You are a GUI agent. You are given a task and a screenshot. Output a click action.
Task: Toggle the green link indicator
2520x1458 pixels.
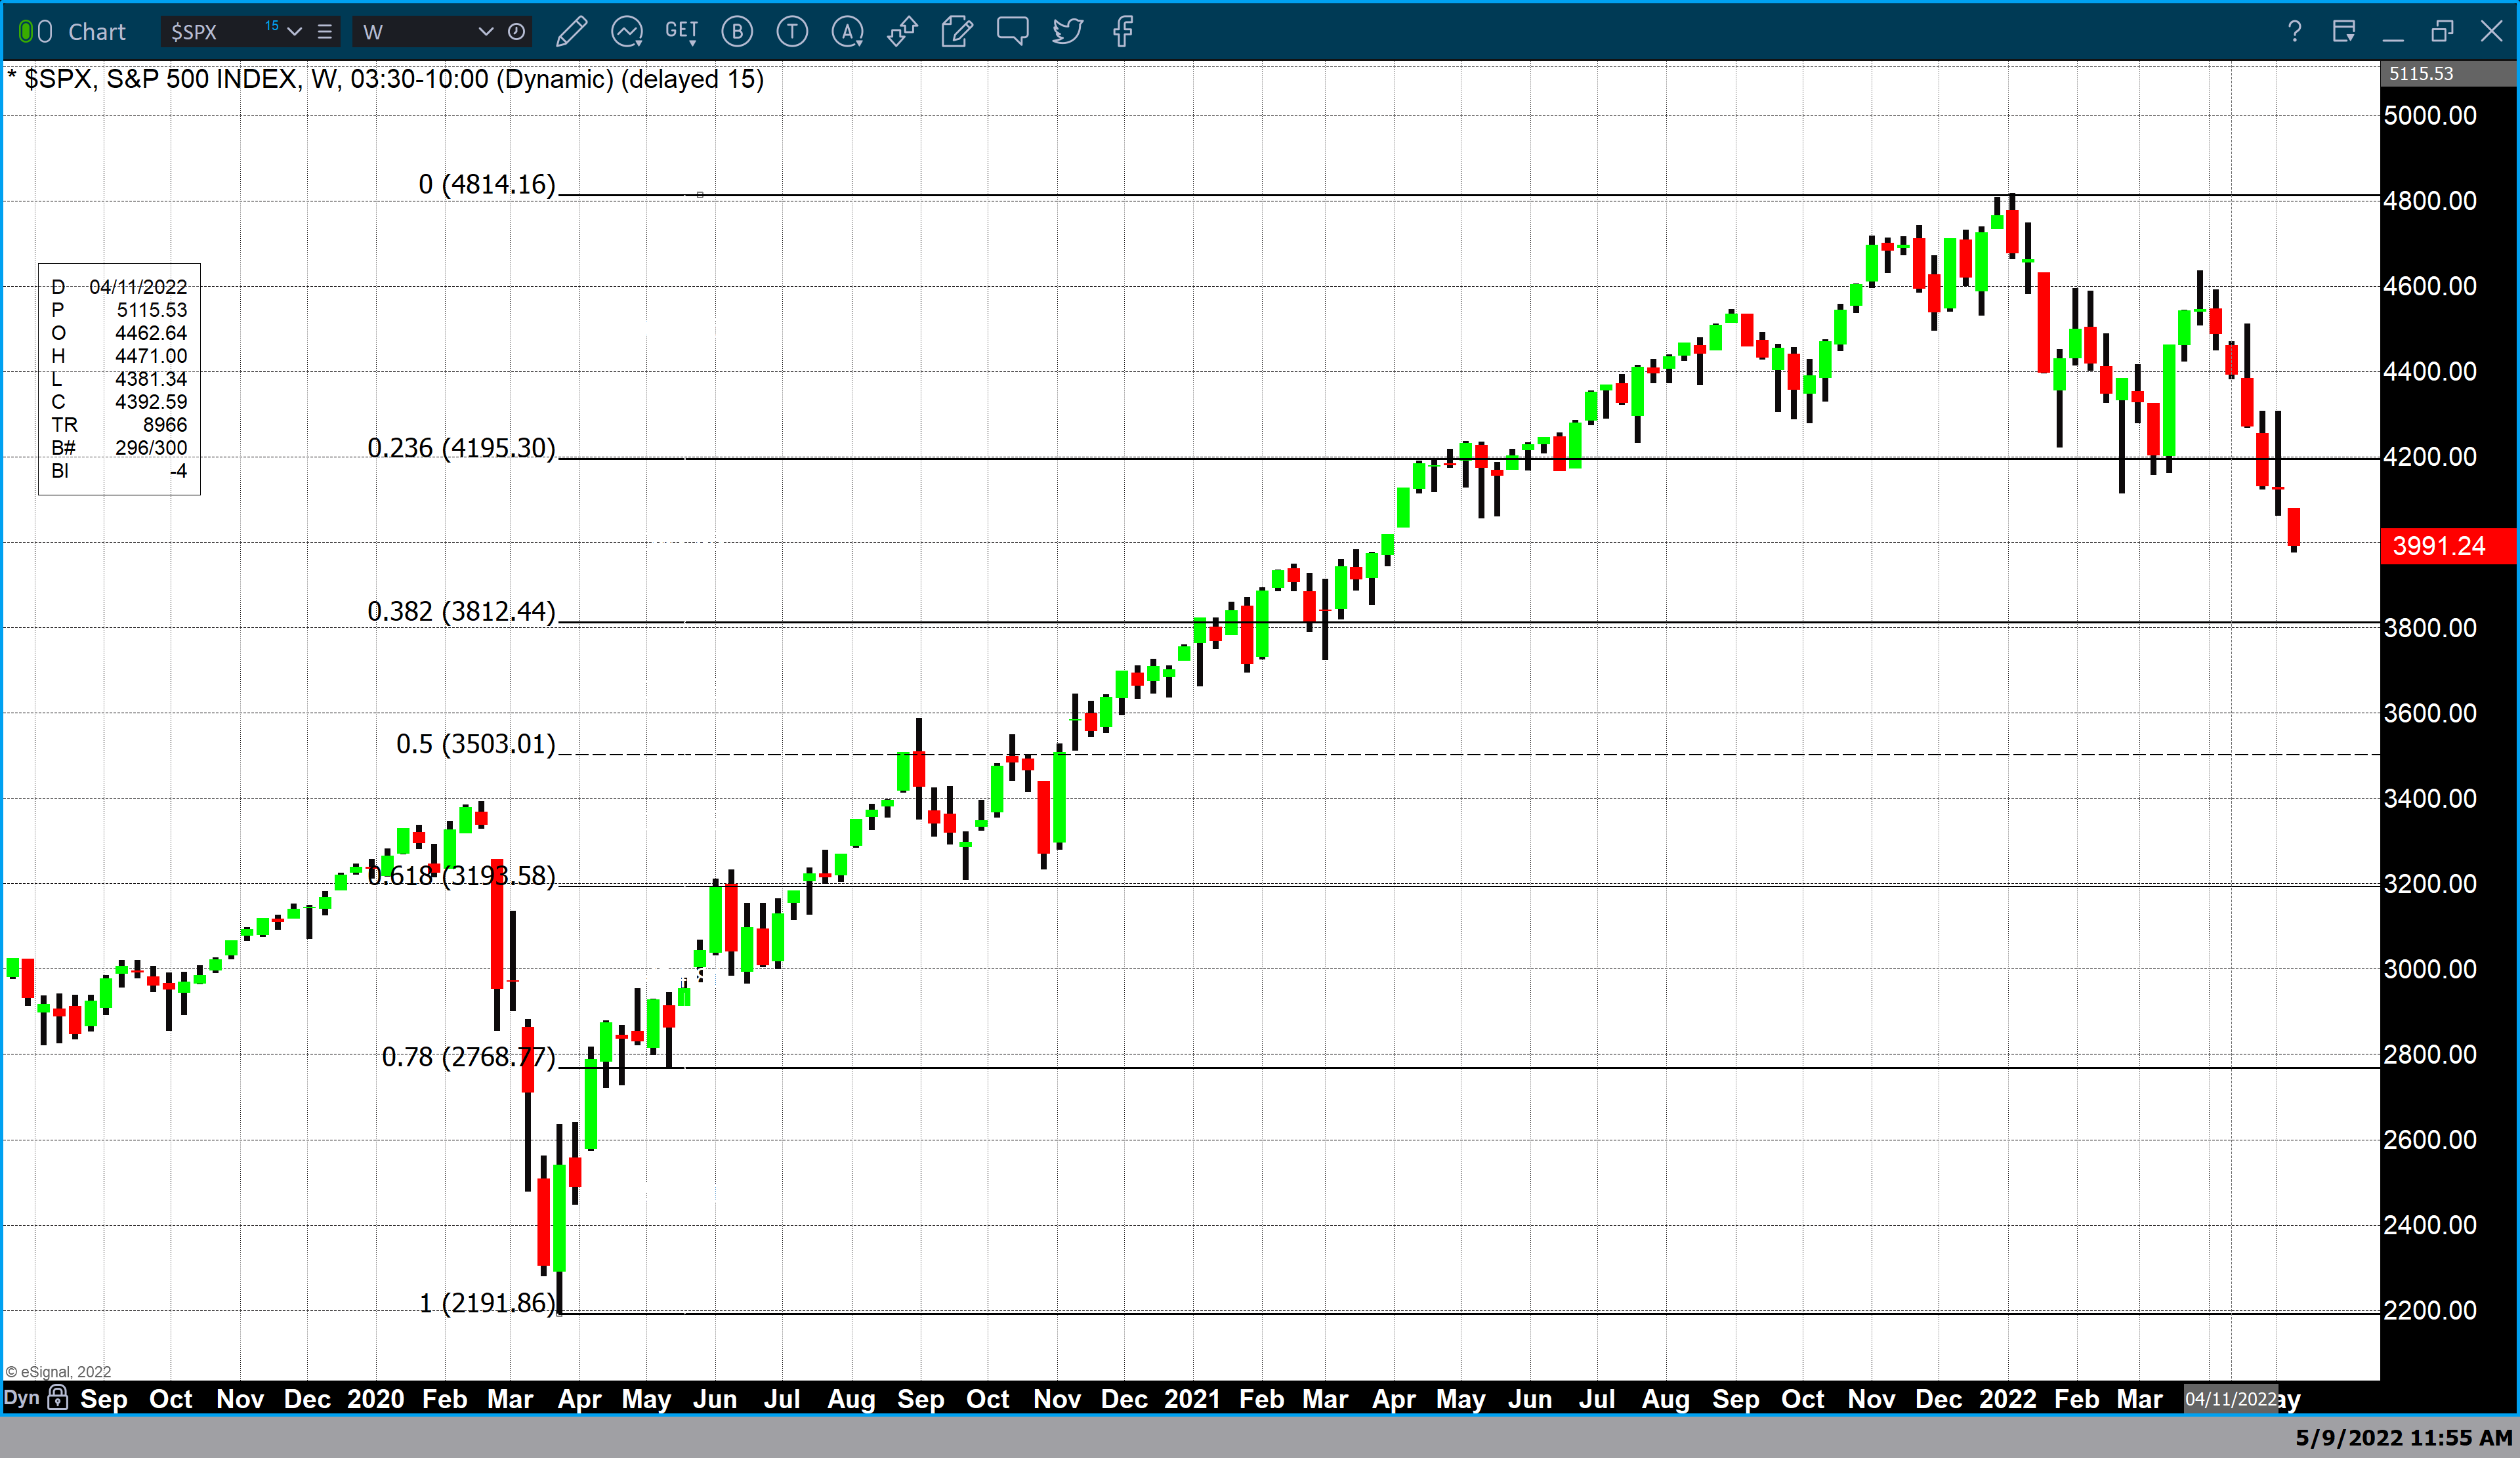26,32
